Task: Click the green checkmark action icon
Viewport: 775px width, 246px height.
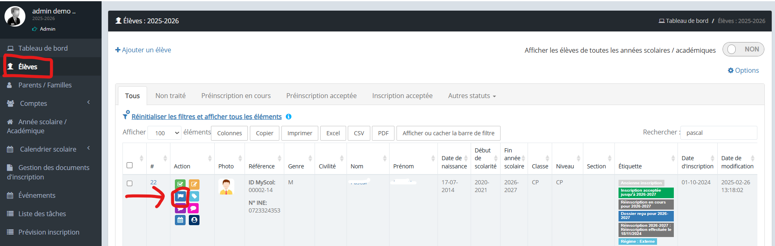Action: click(180, 184)
